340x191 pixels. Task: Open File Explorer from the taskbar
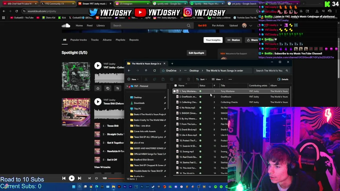pyautogui.click(x=113, y=187)
